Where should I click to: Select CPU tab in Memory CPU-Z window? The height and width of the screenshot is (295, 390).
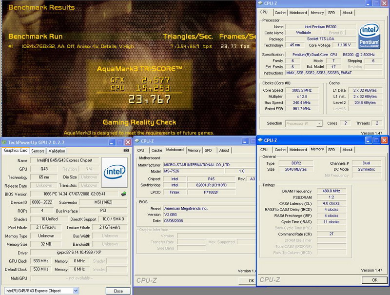coord(264,150)
